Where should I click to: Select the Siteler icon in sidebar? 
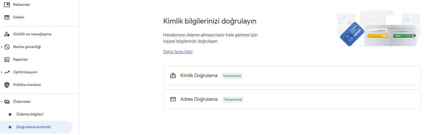[7, 17]
